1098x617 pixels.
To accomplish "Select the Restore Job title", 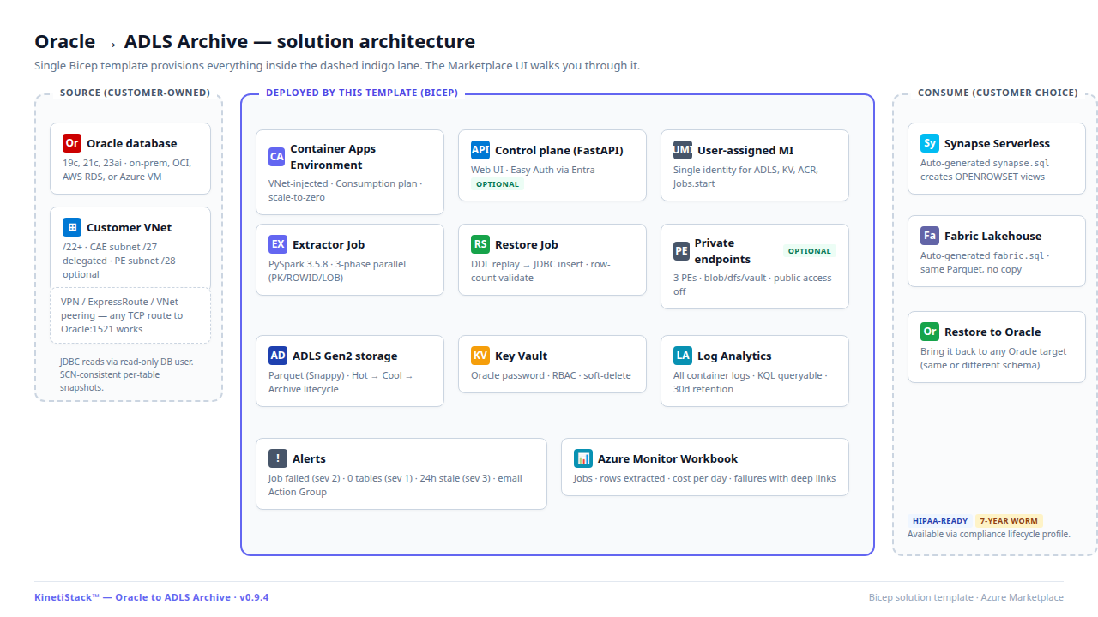I will (x=527, y=244).
